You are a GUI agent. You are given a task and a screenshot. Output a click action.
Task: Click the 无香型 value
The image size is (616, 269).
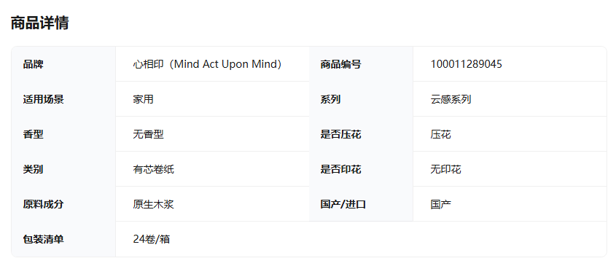[x=148, y=134]
